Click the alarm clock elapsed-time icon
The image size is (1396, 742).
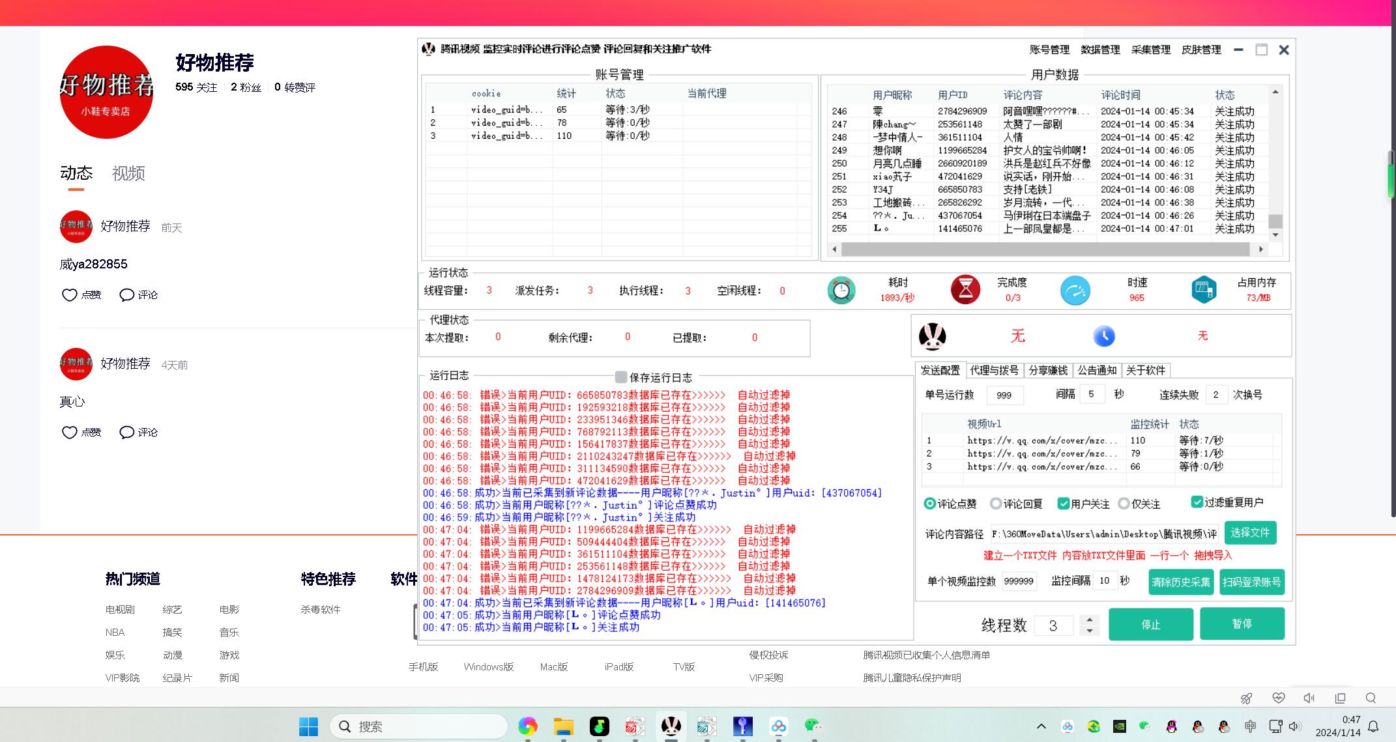841,291
